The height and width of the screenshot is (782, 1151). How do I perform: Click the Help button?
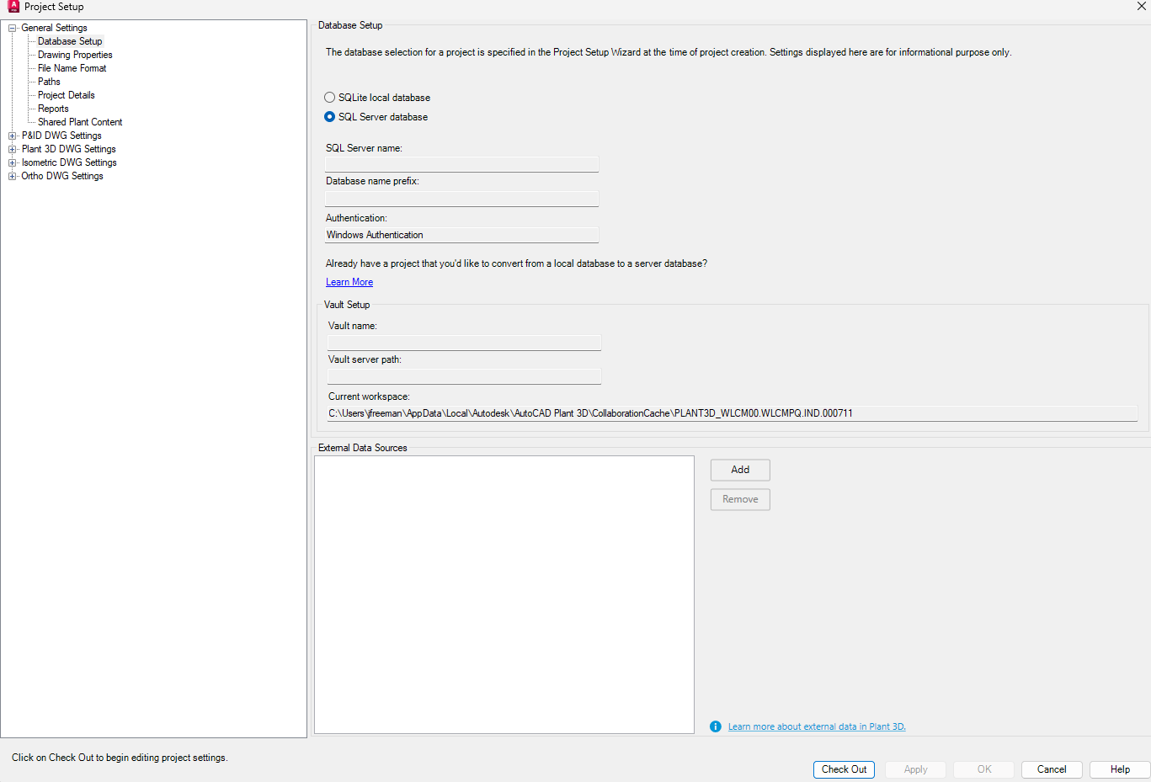(1119, 769)
